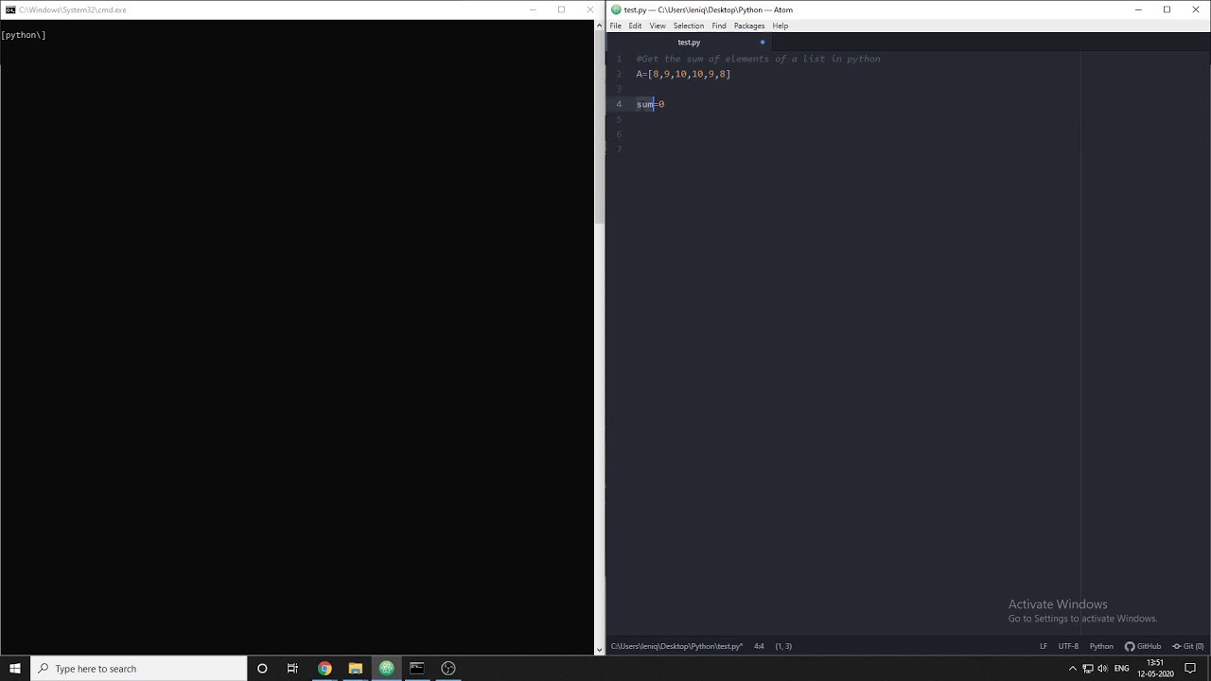Image resolution: width=1211 pixels, height=681 pixels.
Task: Open the Edit menu in Atom
Action: pyautogui.click(x=635, y=26)
